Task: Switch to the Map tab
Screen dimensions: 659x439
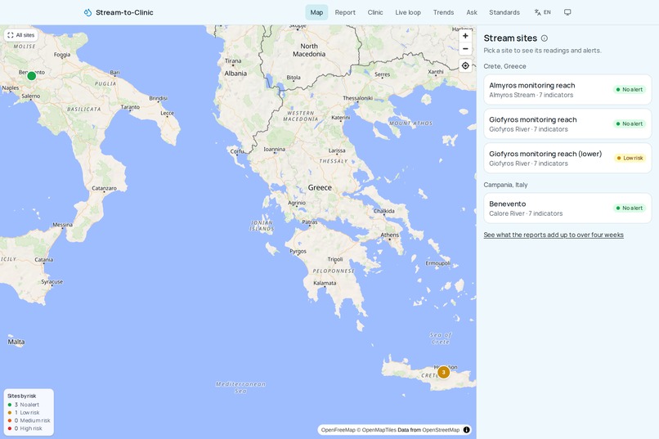Action: coord(316,12)
